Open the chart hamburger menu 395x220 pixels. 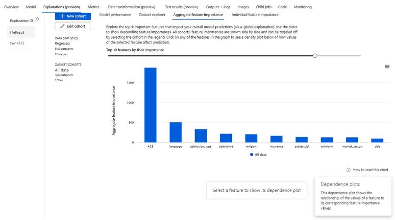pos(387,66)
